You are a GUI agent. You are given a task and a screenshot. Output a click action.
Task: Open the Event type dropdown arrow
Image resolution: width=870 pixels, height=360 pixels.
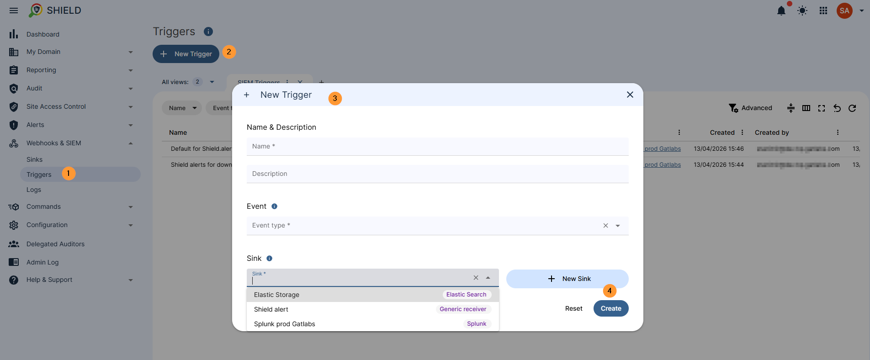(618, 226)
